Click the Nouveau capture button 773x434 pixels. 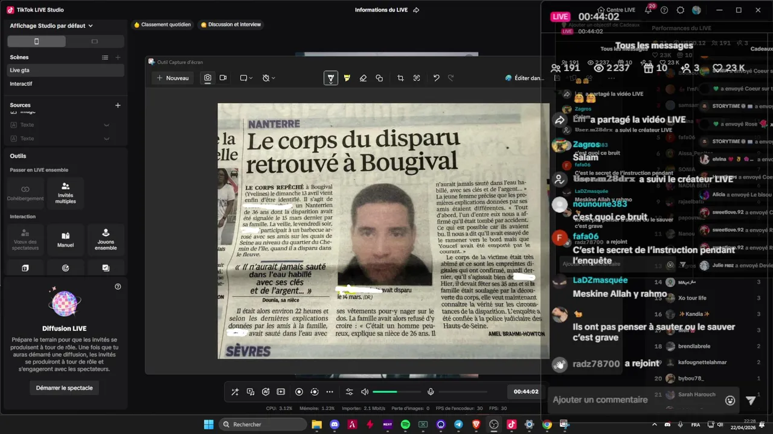pos(173,78)
